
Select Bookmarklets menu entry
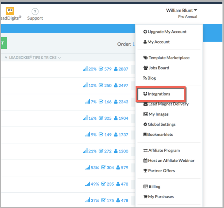pos(158,134)
